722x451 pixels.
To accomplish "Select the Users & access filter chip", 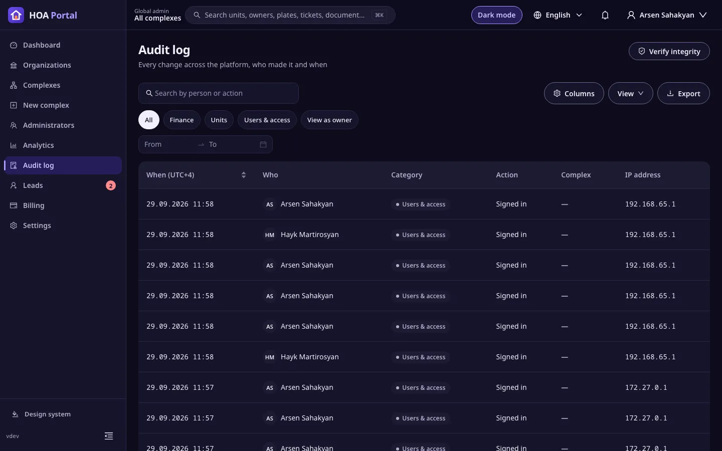I will pos(267,120).
